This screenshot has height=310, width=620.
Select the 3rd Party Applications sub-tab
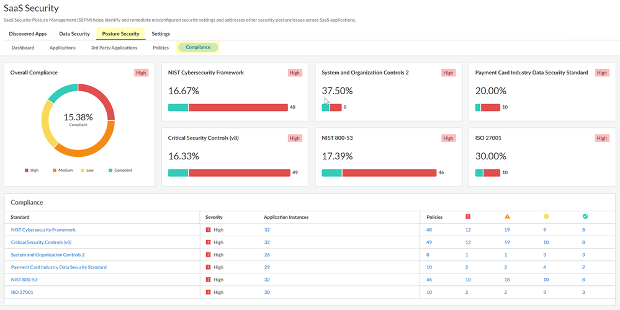click(x=114, y=48)
